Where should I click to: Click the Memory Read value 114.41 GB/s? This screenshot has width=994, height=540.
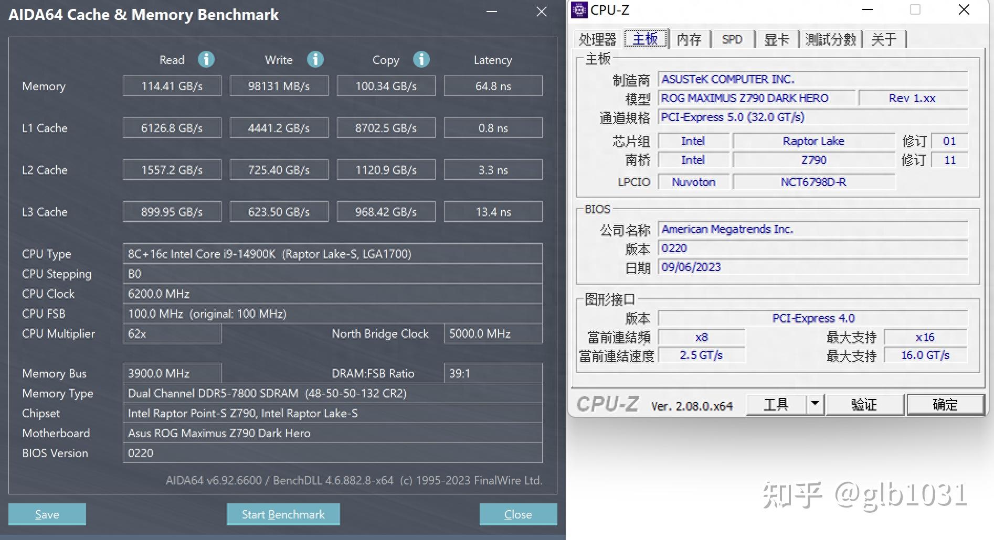172,86
